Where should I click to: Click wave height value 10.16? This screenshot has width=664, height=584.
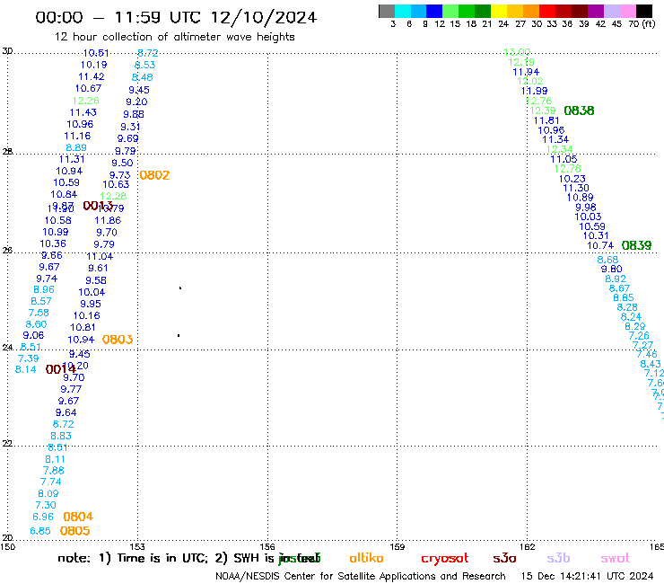click(86, 315)
